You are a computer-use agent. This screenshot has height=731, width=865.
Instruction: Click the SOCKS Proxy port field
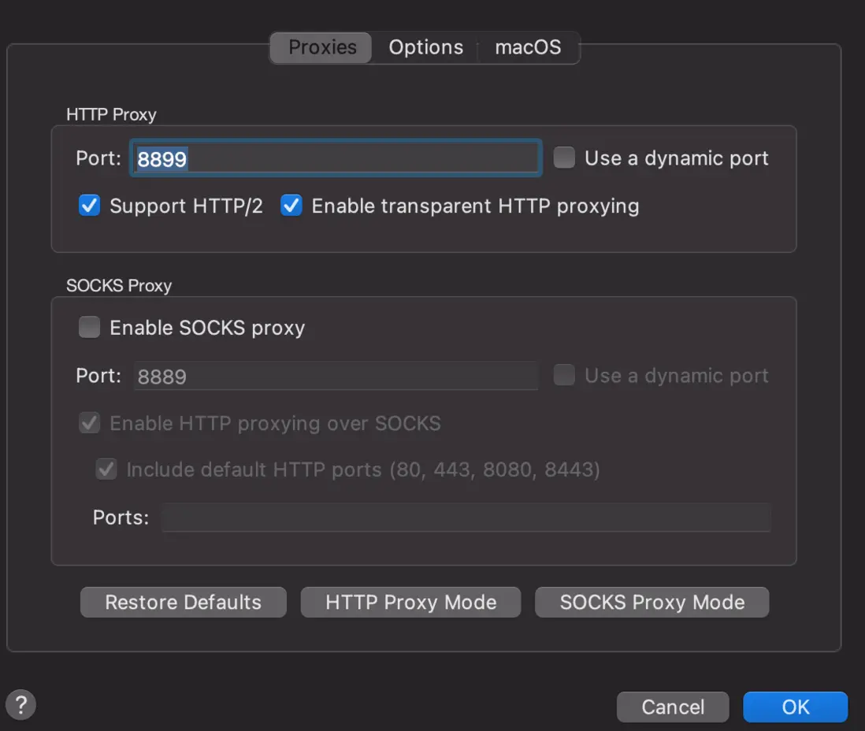point(336,377)
